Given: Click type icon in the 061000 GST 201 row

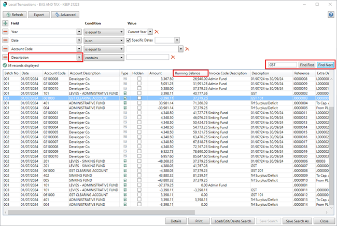Looking at the screenshot, I should point(125,170).
